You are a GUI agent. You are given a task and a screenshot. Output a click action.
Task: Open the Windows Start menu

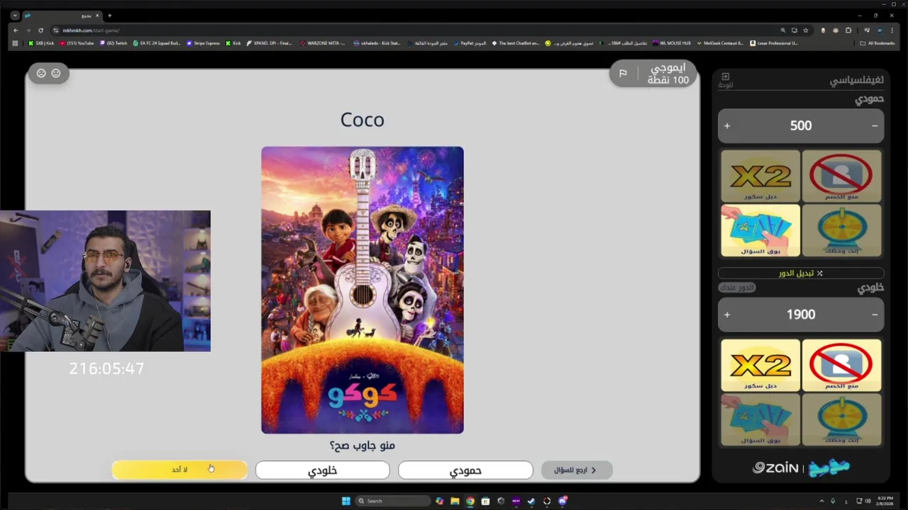[x=346, y=501]
